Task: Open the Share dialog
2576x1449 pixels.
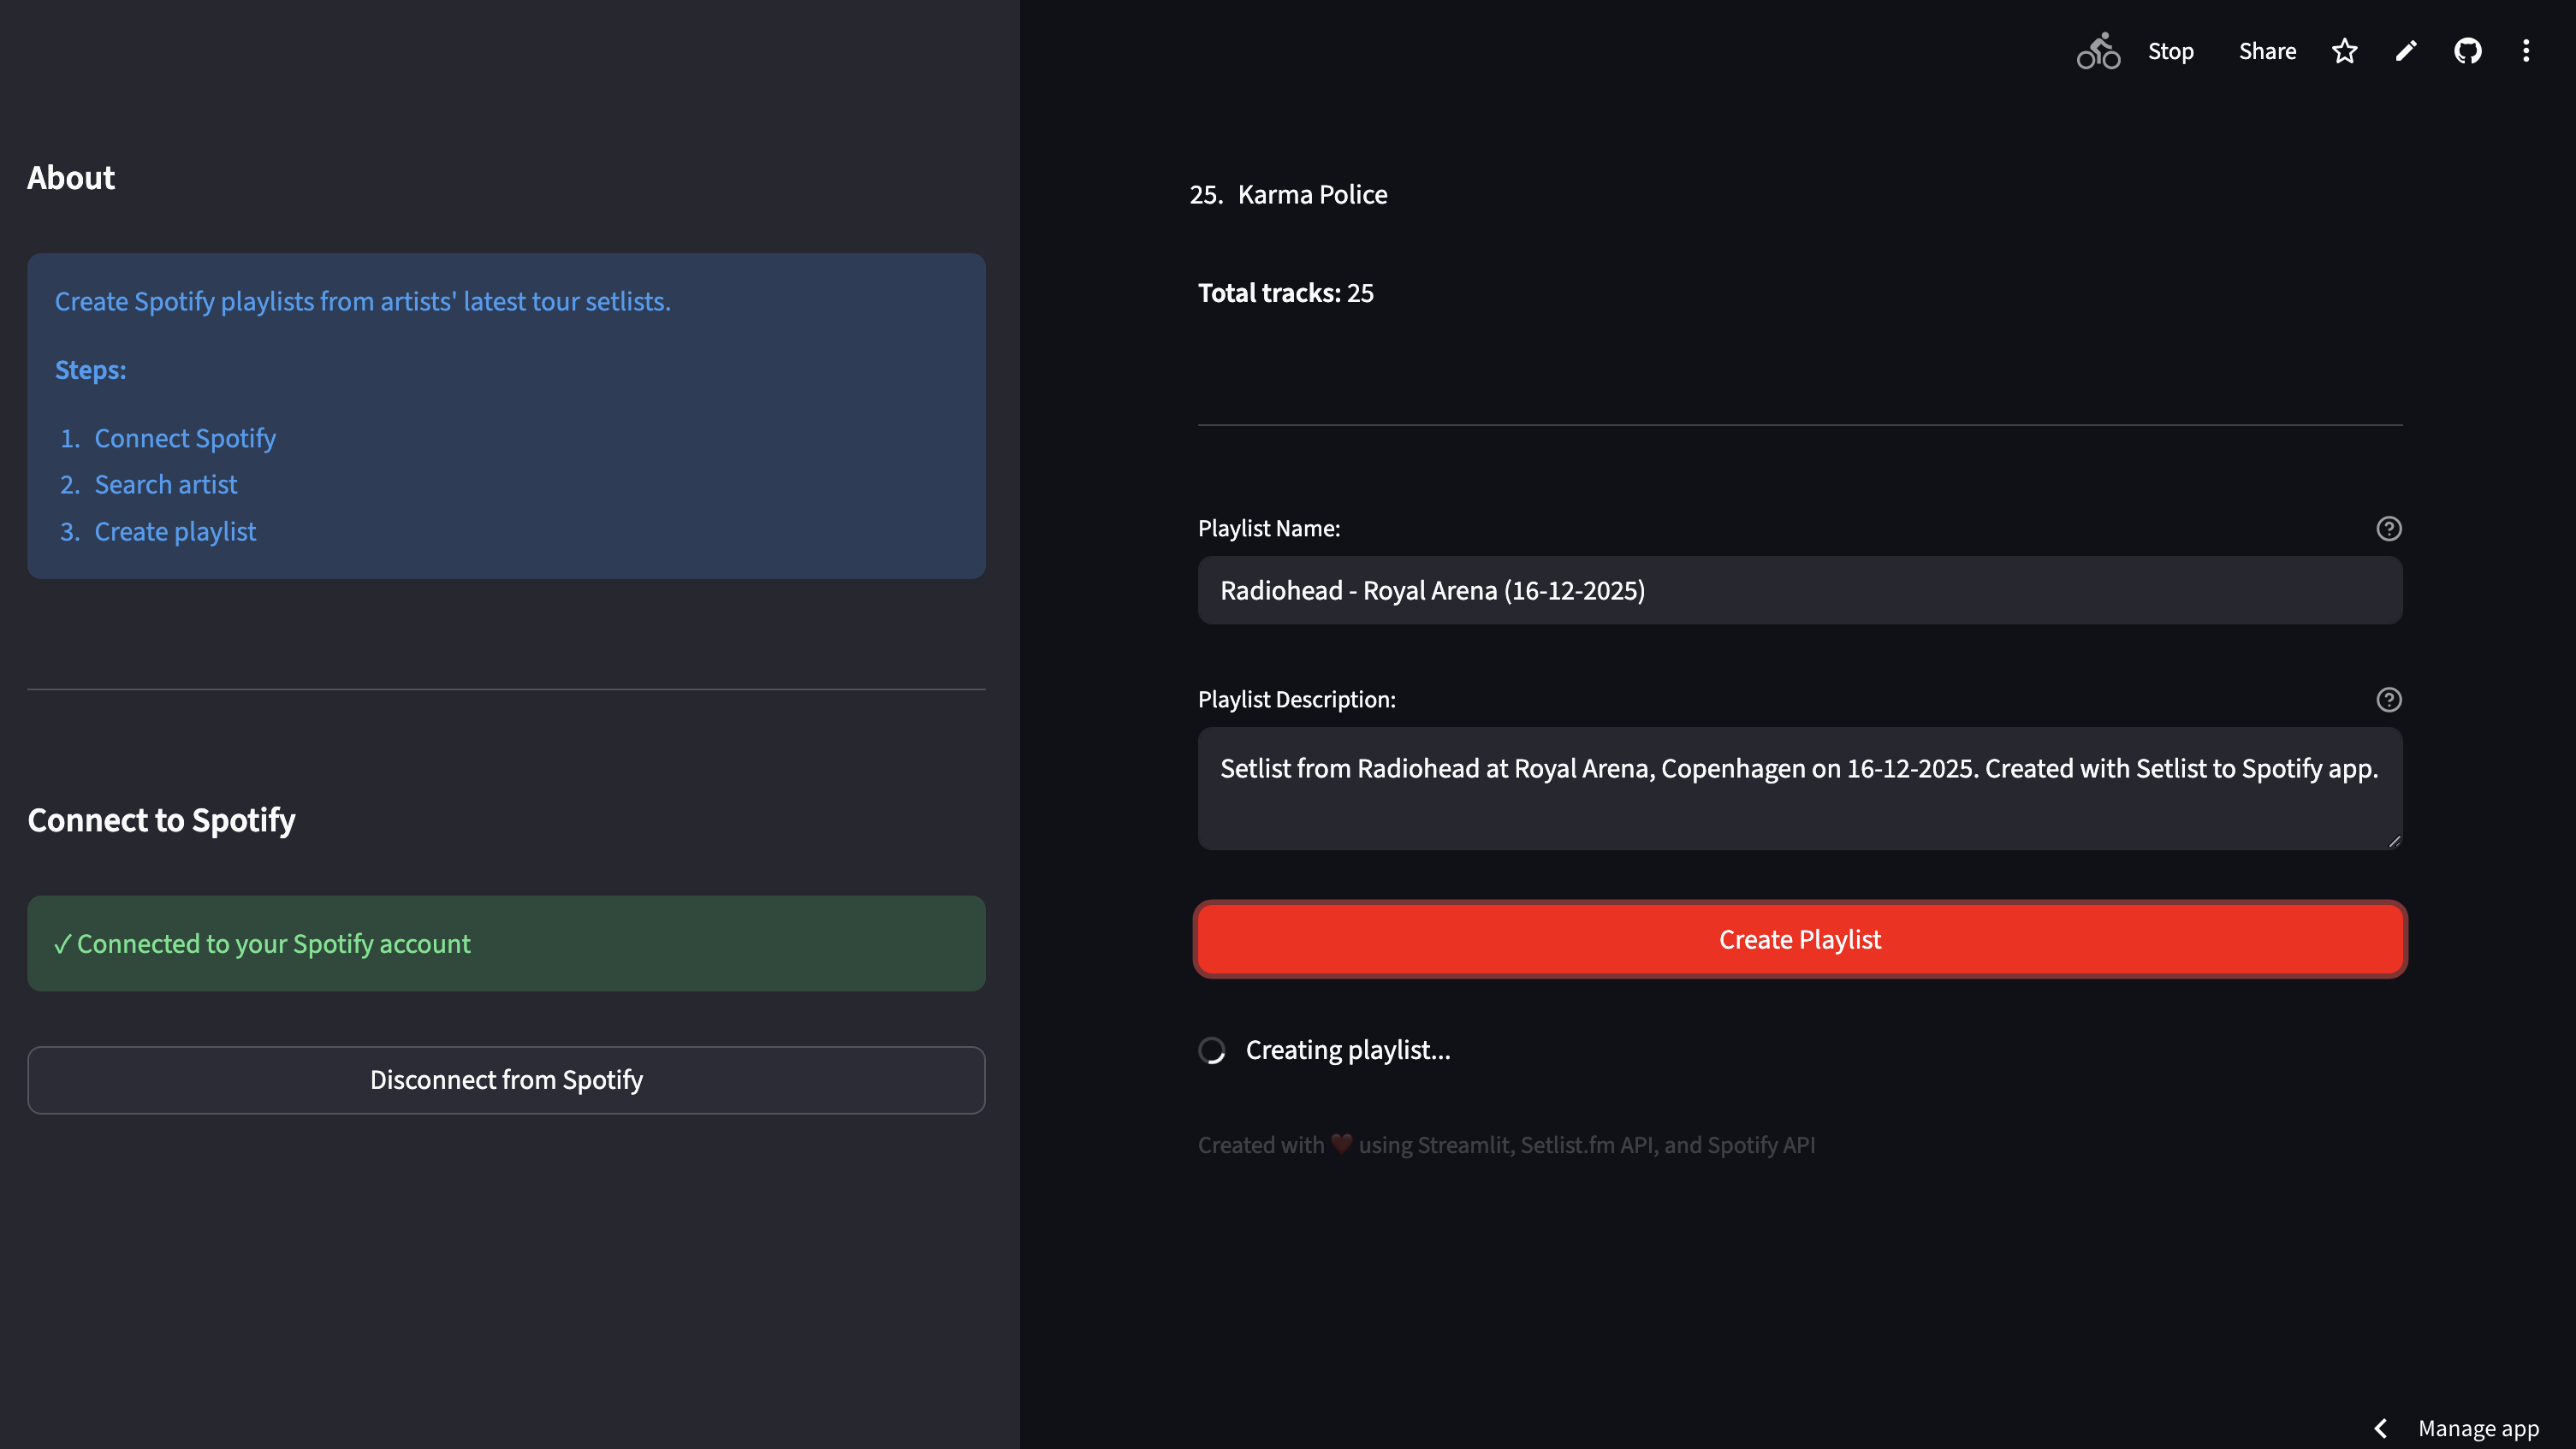Action: (x=2266, y=51)
